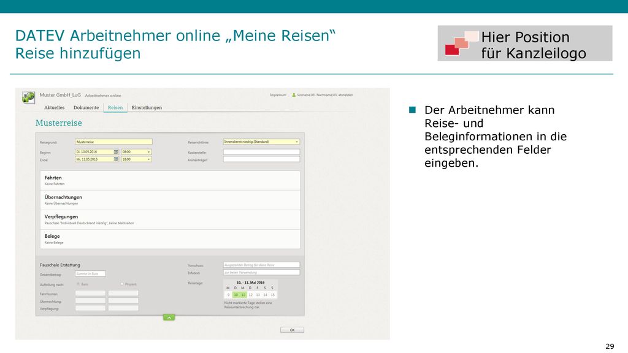Image resolution: width=628 pixels, height=353 pixels.
Task: Select day 15 in Reisetage calendar
Action: (x=272, y=295)
